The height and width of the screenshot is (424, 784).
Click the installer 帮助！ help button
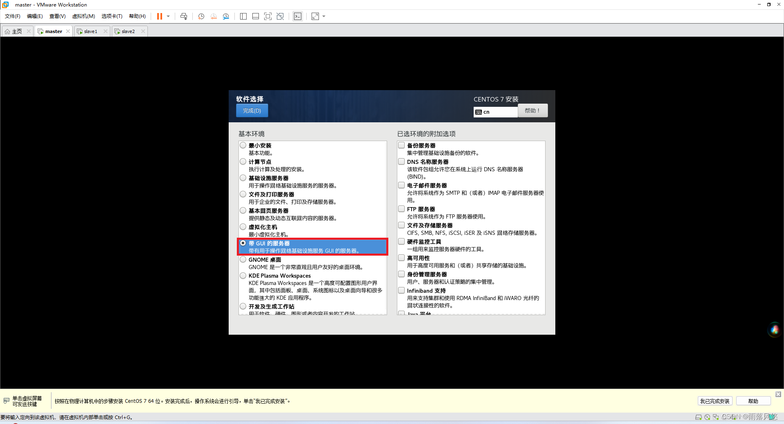[532, 110]
